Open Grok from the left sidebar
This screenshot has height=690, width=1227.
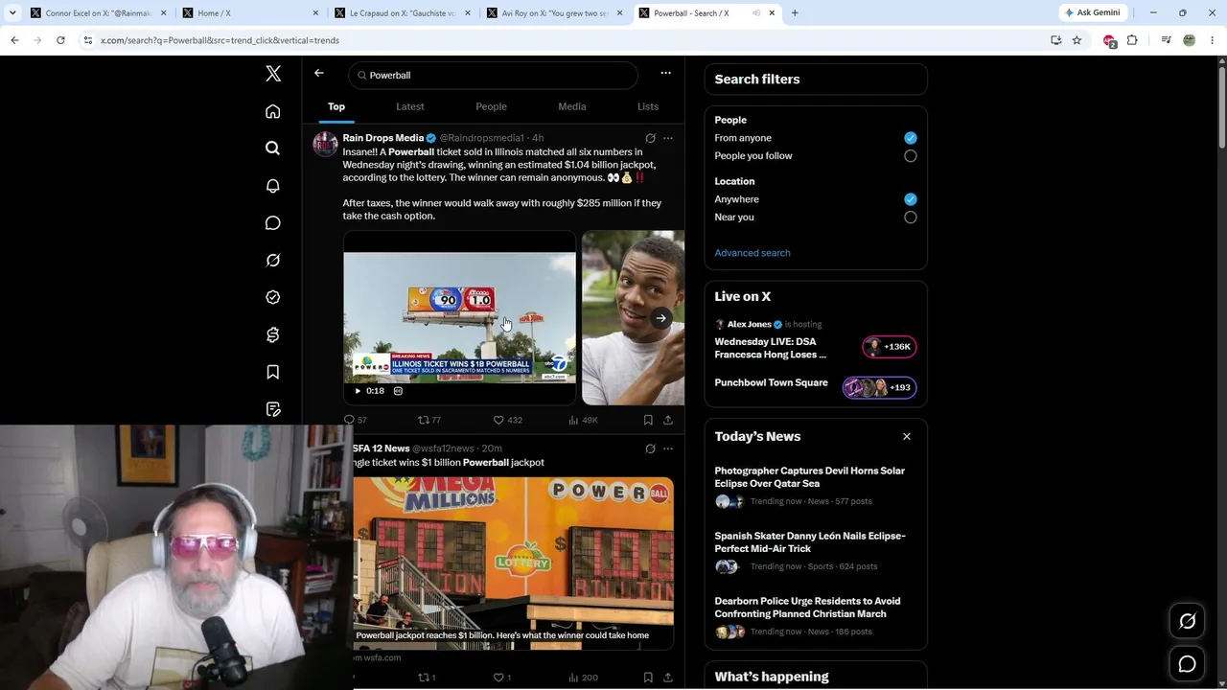(x=273, y=260)
